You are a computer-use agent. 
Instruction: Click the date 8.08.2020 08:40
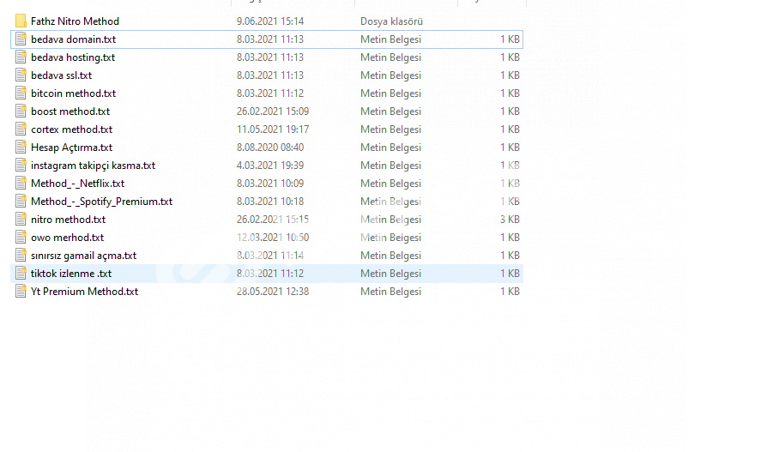(270, 148)
